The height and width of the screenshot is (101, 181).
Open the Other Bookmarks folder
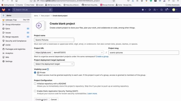click(x=173, y=5)
